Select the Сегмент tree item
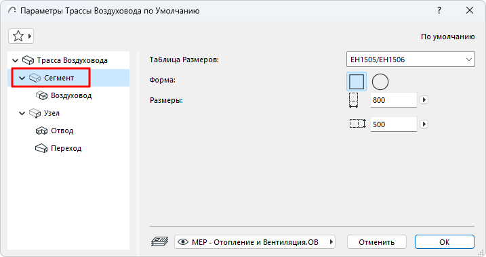This screenshot has height=257, width=486. (x=68, y=78)
